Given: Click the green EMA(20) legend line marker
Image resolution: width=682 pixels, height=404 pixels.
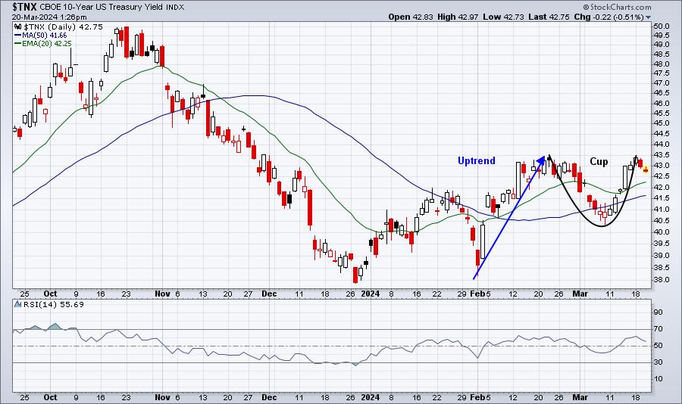Looking at the screenshot, I should pyautogui.click(x=18, y=43).
